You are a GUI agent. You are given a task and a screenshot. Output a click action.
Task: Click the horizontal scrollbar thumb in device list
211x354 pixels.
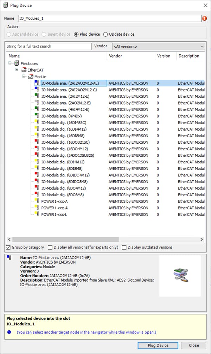point(65,239)
